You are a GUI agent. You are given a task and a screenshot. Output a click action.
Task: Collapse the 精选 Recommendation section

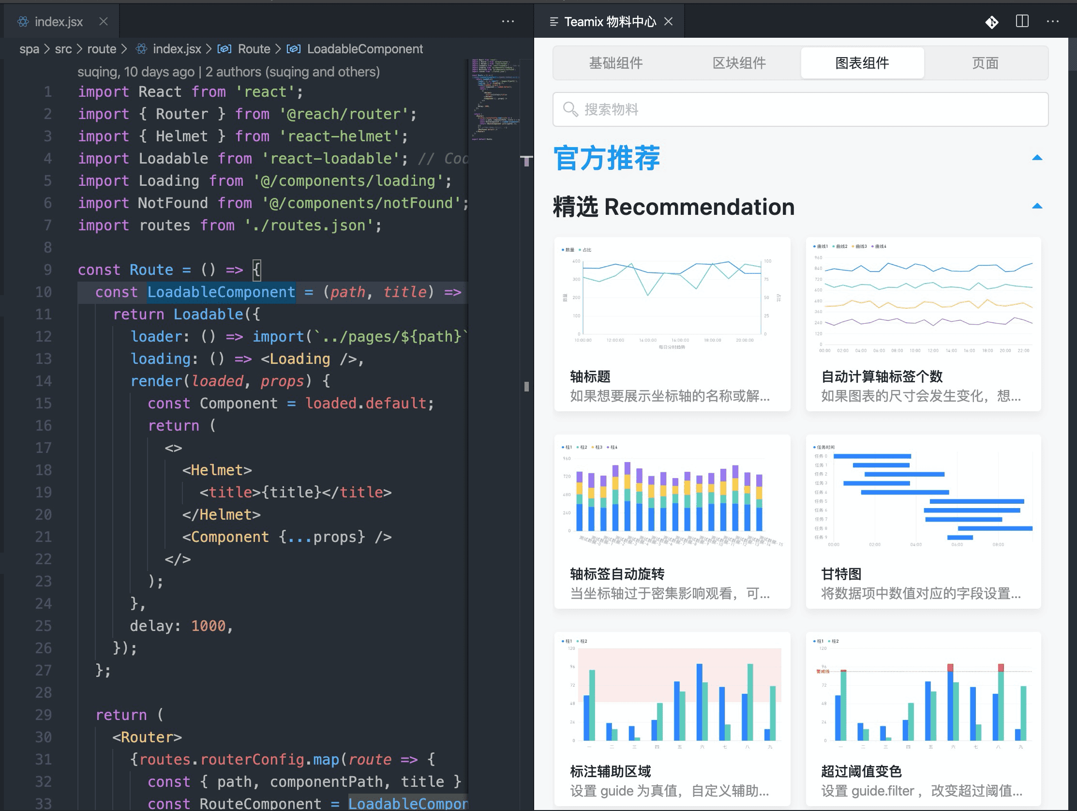[1036, 207]
